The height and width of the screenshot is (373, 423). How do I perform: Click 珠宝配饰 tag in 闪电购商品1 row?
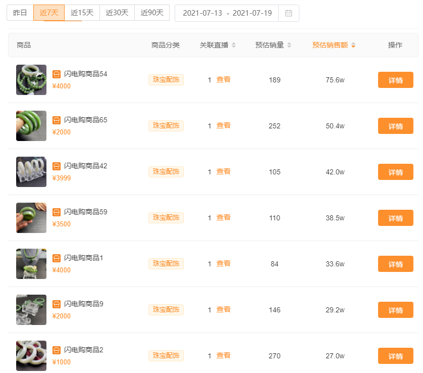pos(166,264)
